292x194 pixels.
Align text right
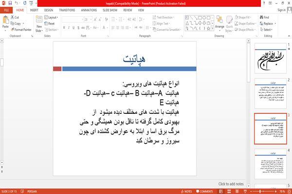pyautogui.click(x=122, y=28)
